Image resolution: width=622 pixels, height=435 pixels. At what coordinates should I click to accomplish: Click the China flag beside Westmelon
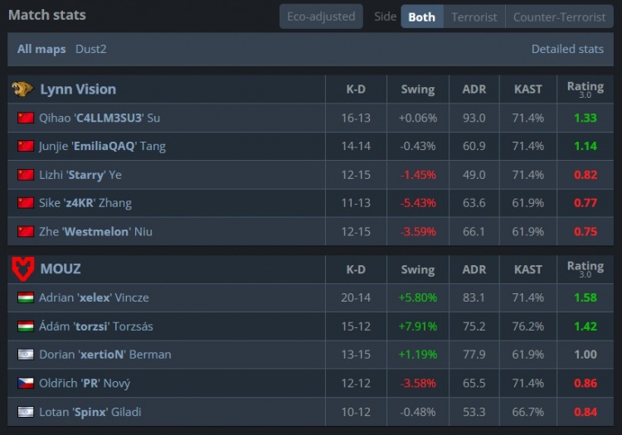tap(26, 231)
